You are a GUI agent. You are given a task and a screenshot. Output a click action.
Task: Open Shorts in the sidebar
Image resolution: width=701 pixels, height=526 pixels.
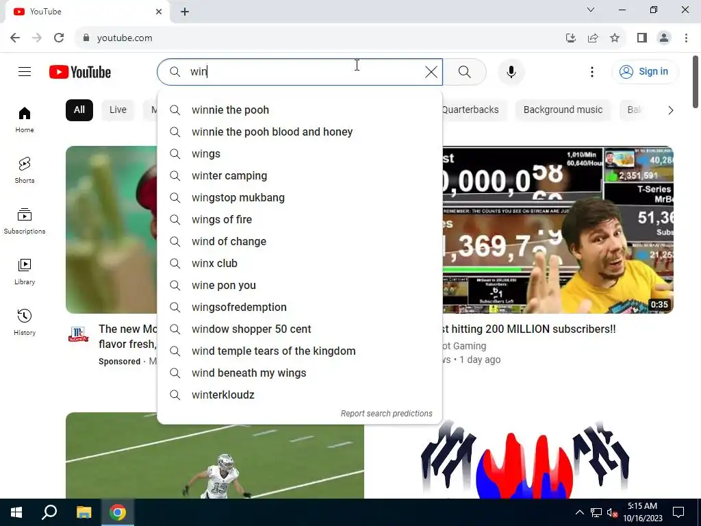25,170
